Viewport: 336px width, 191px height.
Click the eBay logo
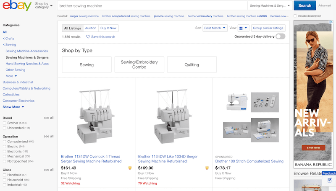coord(17,6)
